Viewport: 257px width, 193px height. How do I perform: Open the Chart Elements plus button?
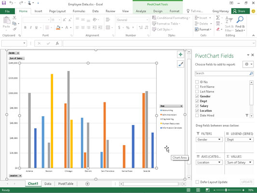pyautogui.click(x=180, y=55)
